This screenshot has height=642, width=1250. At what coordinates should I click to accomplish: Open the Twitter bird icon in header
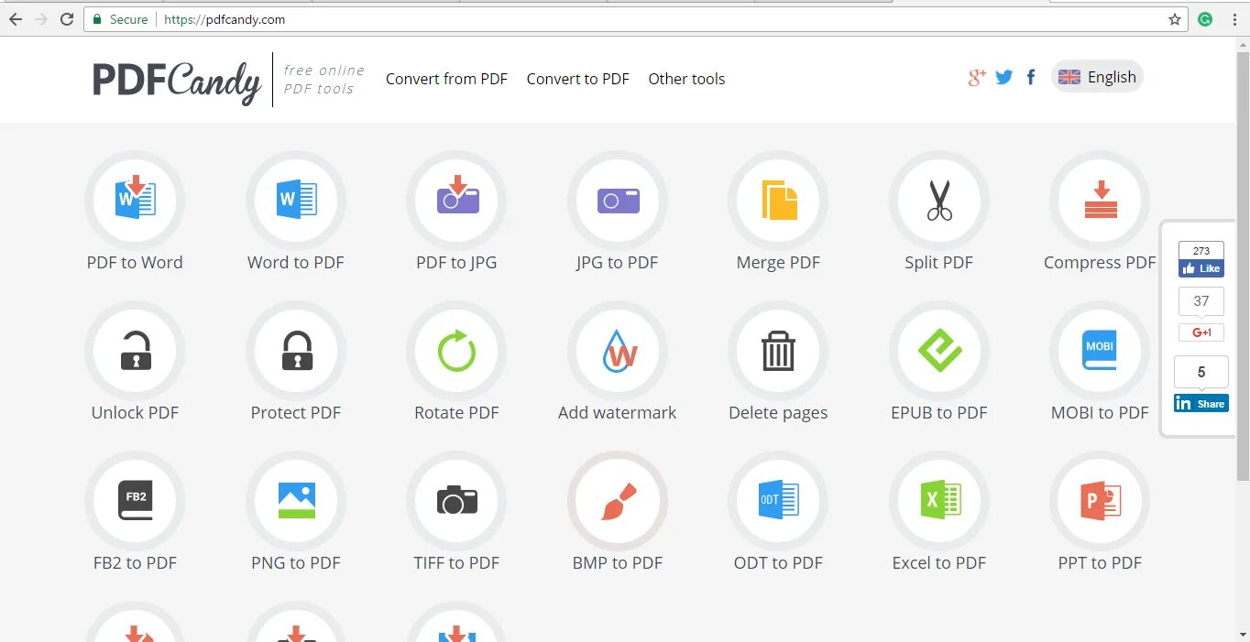click(1004, 78)
